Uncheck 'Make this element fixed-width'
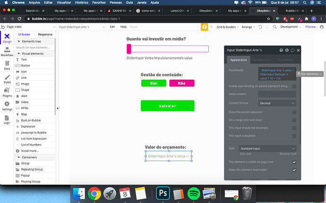 pyautogui.click(x=294, y=170)
